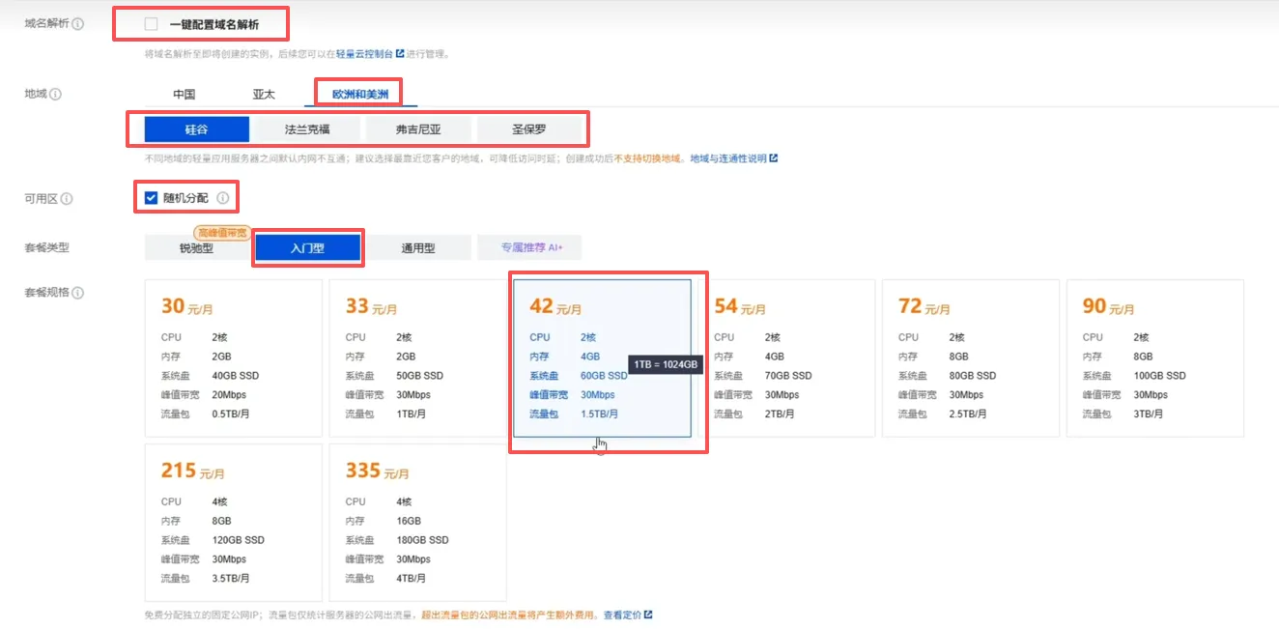The height and width of the screenshot is (629, 1279).
Task: Click external link icon after 查看定价
Action: click(648, 615)
